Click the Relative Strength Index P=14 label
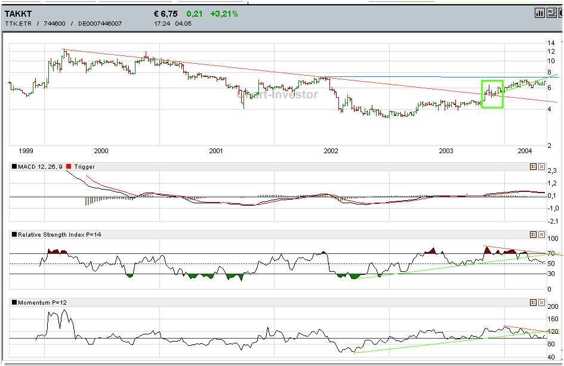564x366 pixels. (60, 235)
